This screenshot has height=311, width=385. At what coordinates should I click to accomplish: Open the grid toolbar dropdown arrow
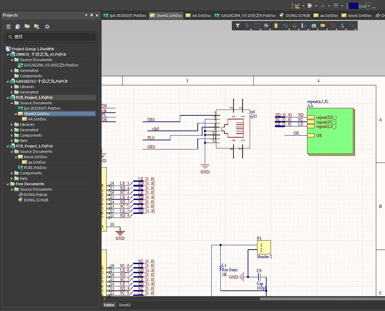click(342, 6)
